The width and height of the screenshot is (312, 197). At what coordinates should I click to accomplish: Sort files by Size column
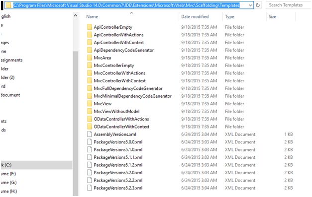coord(272,17)
